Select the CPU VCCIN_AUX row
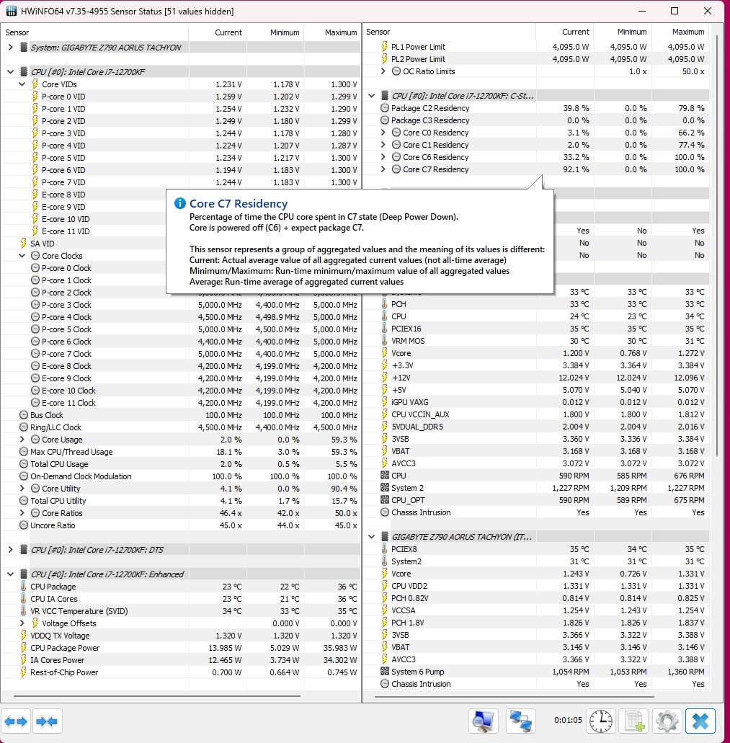 tap(536, 414)
